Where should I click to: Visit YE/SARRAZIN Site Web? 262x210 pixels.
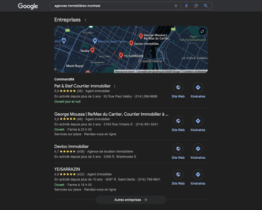178,177
